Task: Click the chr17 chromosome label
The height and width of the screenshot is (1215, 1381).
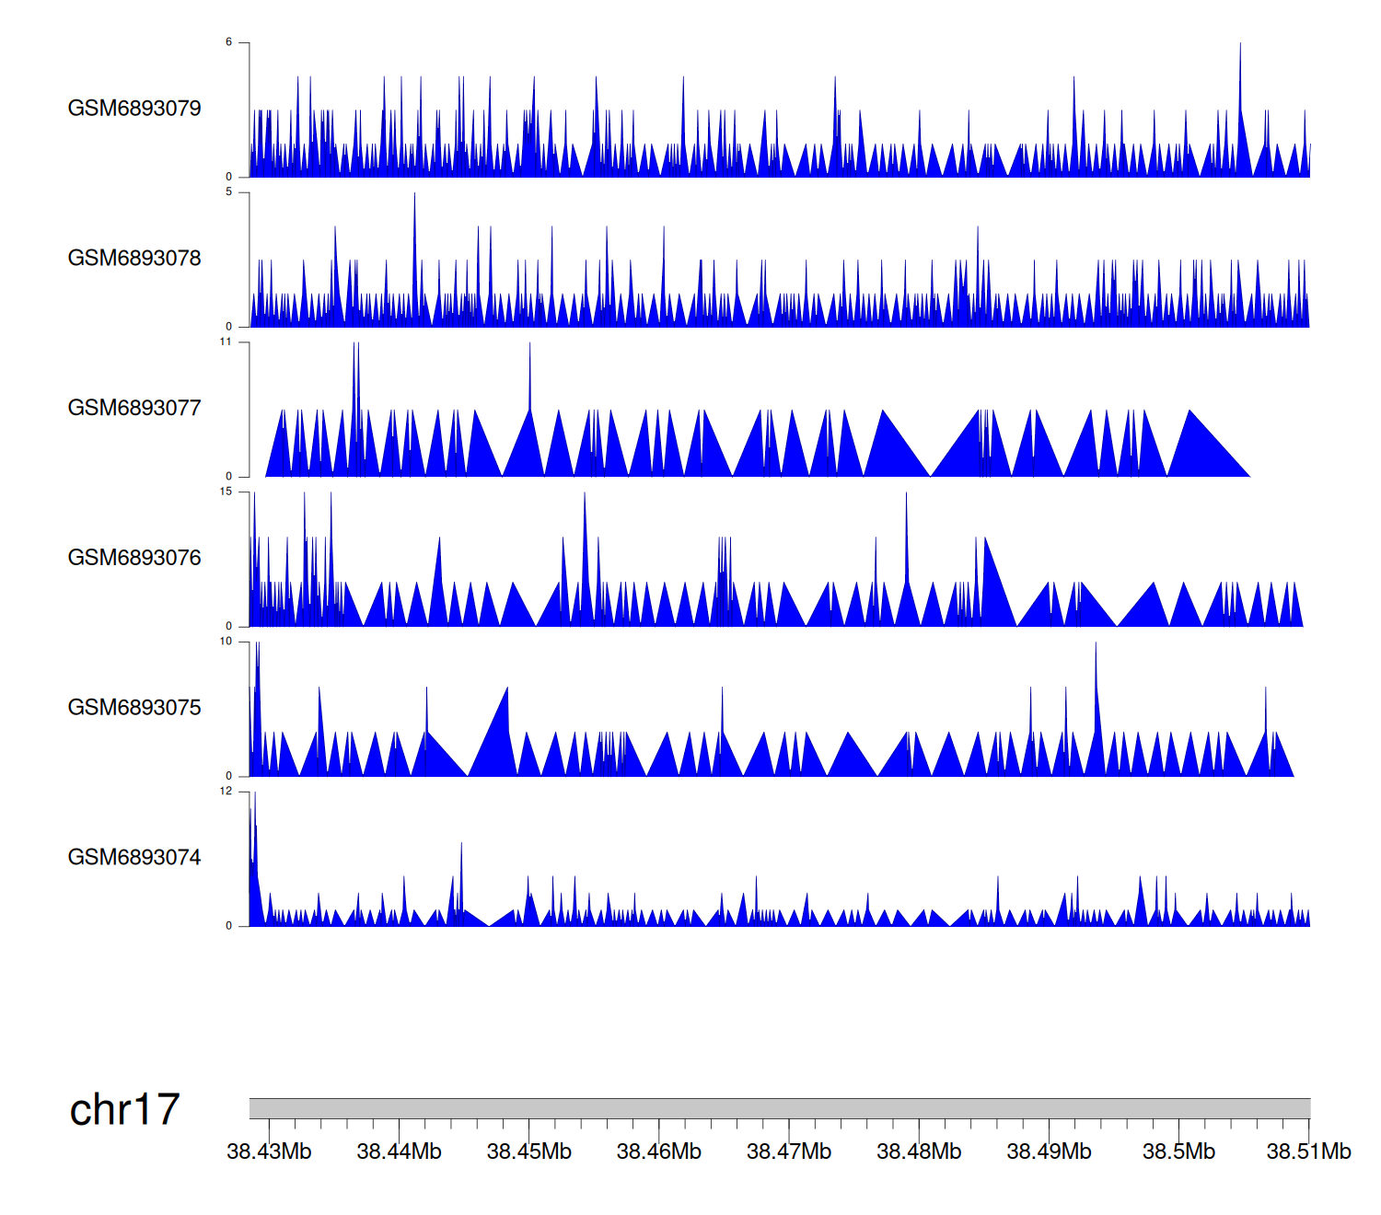Action: click(x=124, y=1110)
